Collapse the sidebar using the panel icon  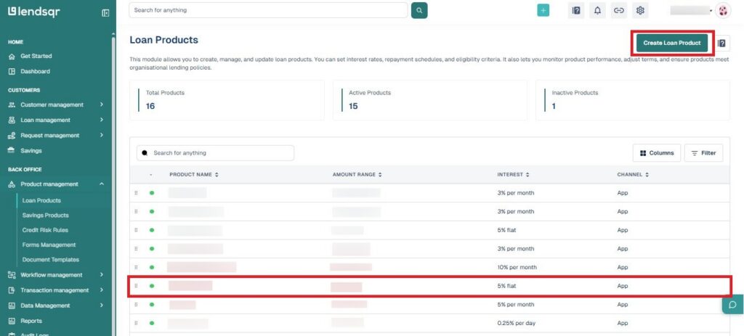105,13
